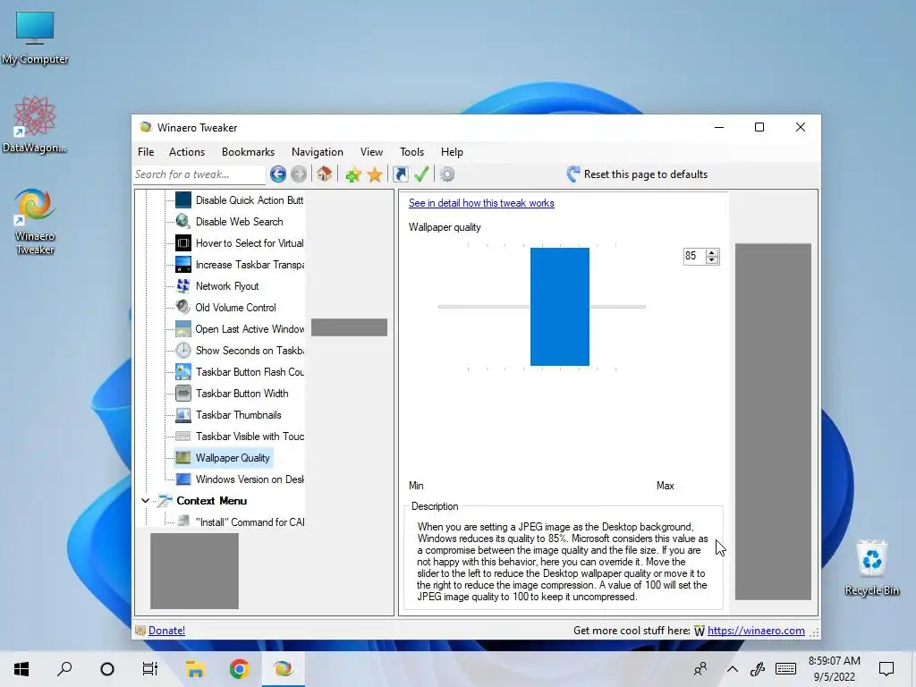
Task: Select the Disable Web Search tree label
Action: [239, 222]
